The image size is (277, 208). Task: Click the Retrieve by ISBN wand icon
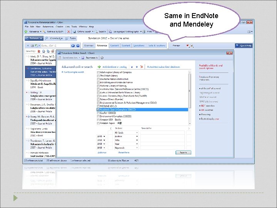tap(44, 32)
